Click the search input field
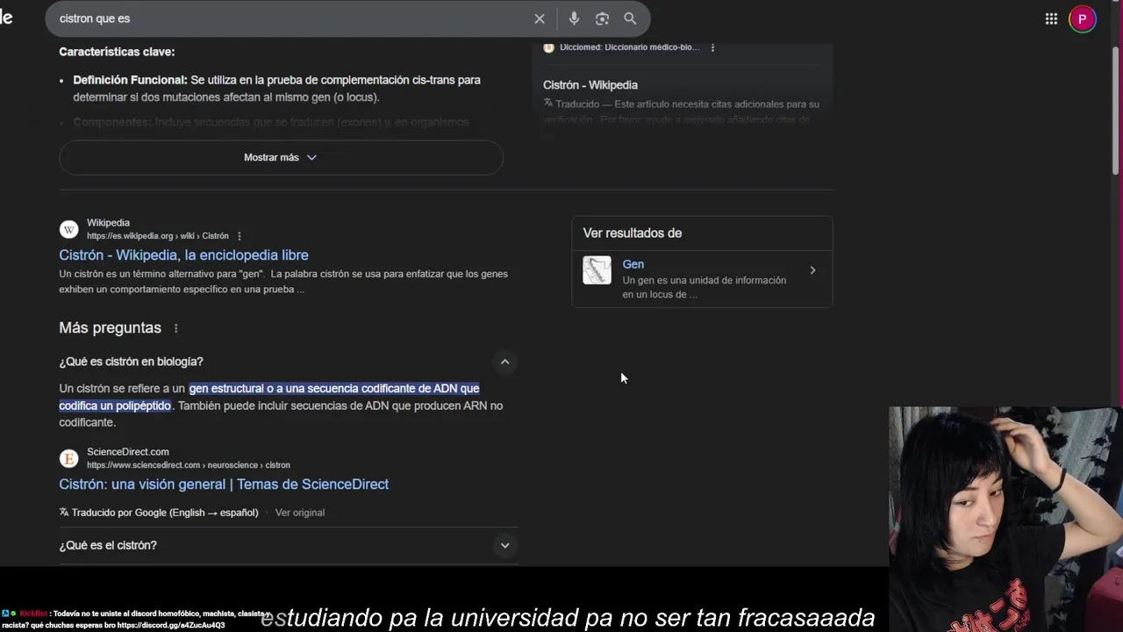This screenshot has height=632, width=1123. click(290, 18)
